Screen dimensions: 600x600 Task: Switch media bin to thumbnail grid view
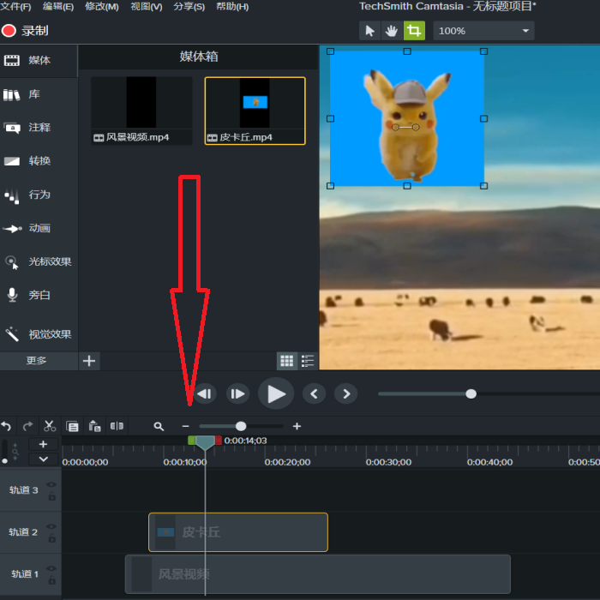[x=286, y=361]
